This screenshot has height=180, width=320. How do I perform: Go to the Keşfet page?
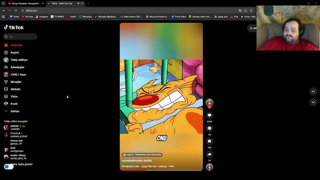coord(11,52)
